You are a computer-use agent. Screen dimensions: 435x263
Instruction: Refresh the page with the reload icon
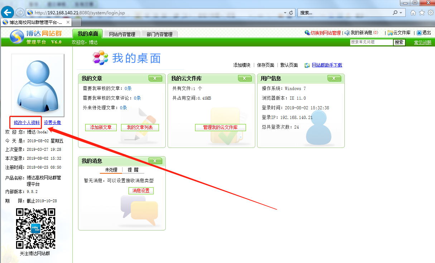point(291,13)
